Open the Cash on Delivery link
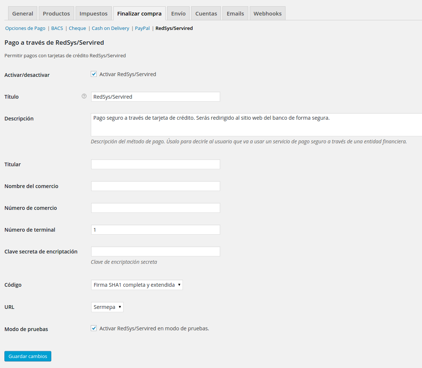The image size is (422, 368). pos(110,28)
